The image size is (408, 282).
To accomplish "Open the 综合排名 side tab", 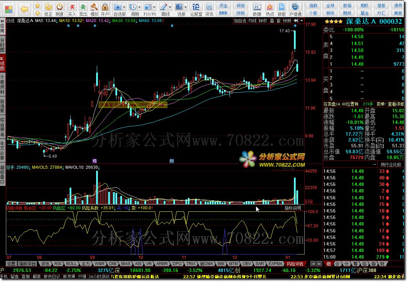I will pos(2,127).
